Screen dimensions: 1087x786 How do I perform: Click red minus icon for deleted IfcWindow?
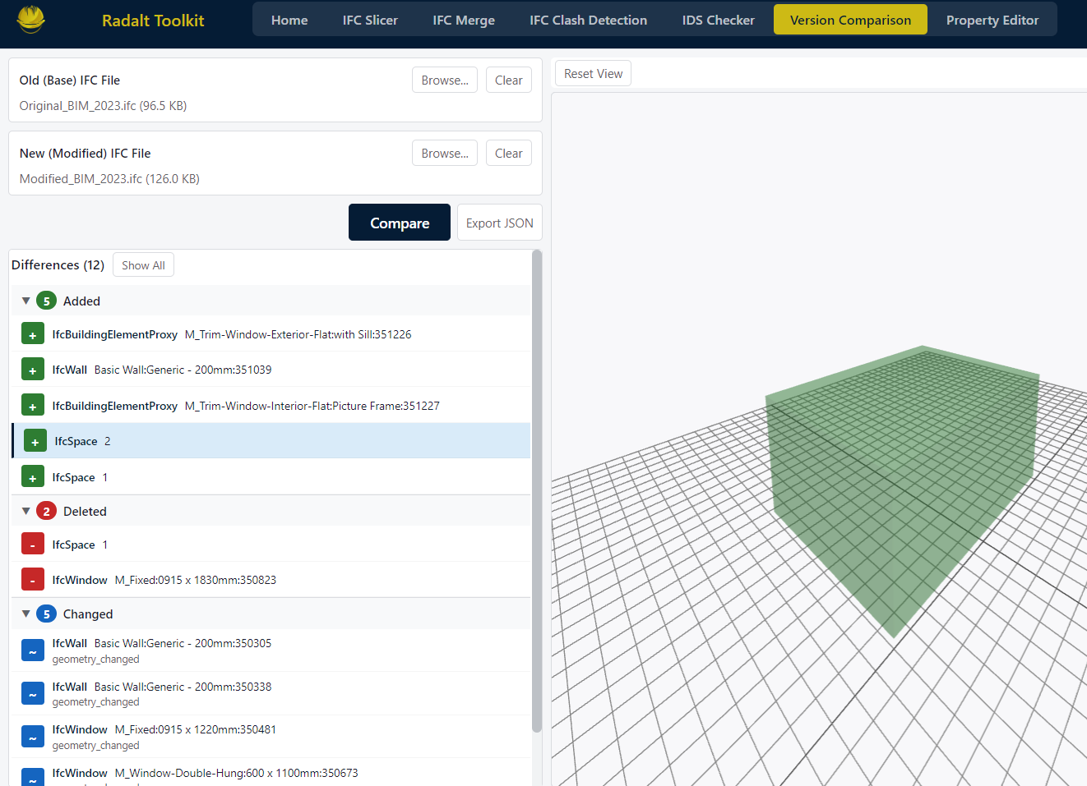[33, 581]
